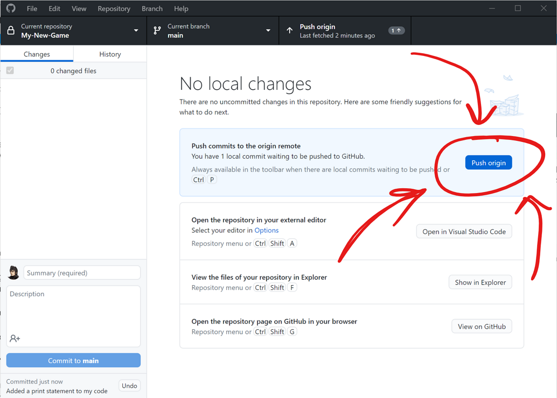Click the lock icon beside Current repository
This screenshot has width=557, height=398.
pyautogui.click(x=11, y=31)
